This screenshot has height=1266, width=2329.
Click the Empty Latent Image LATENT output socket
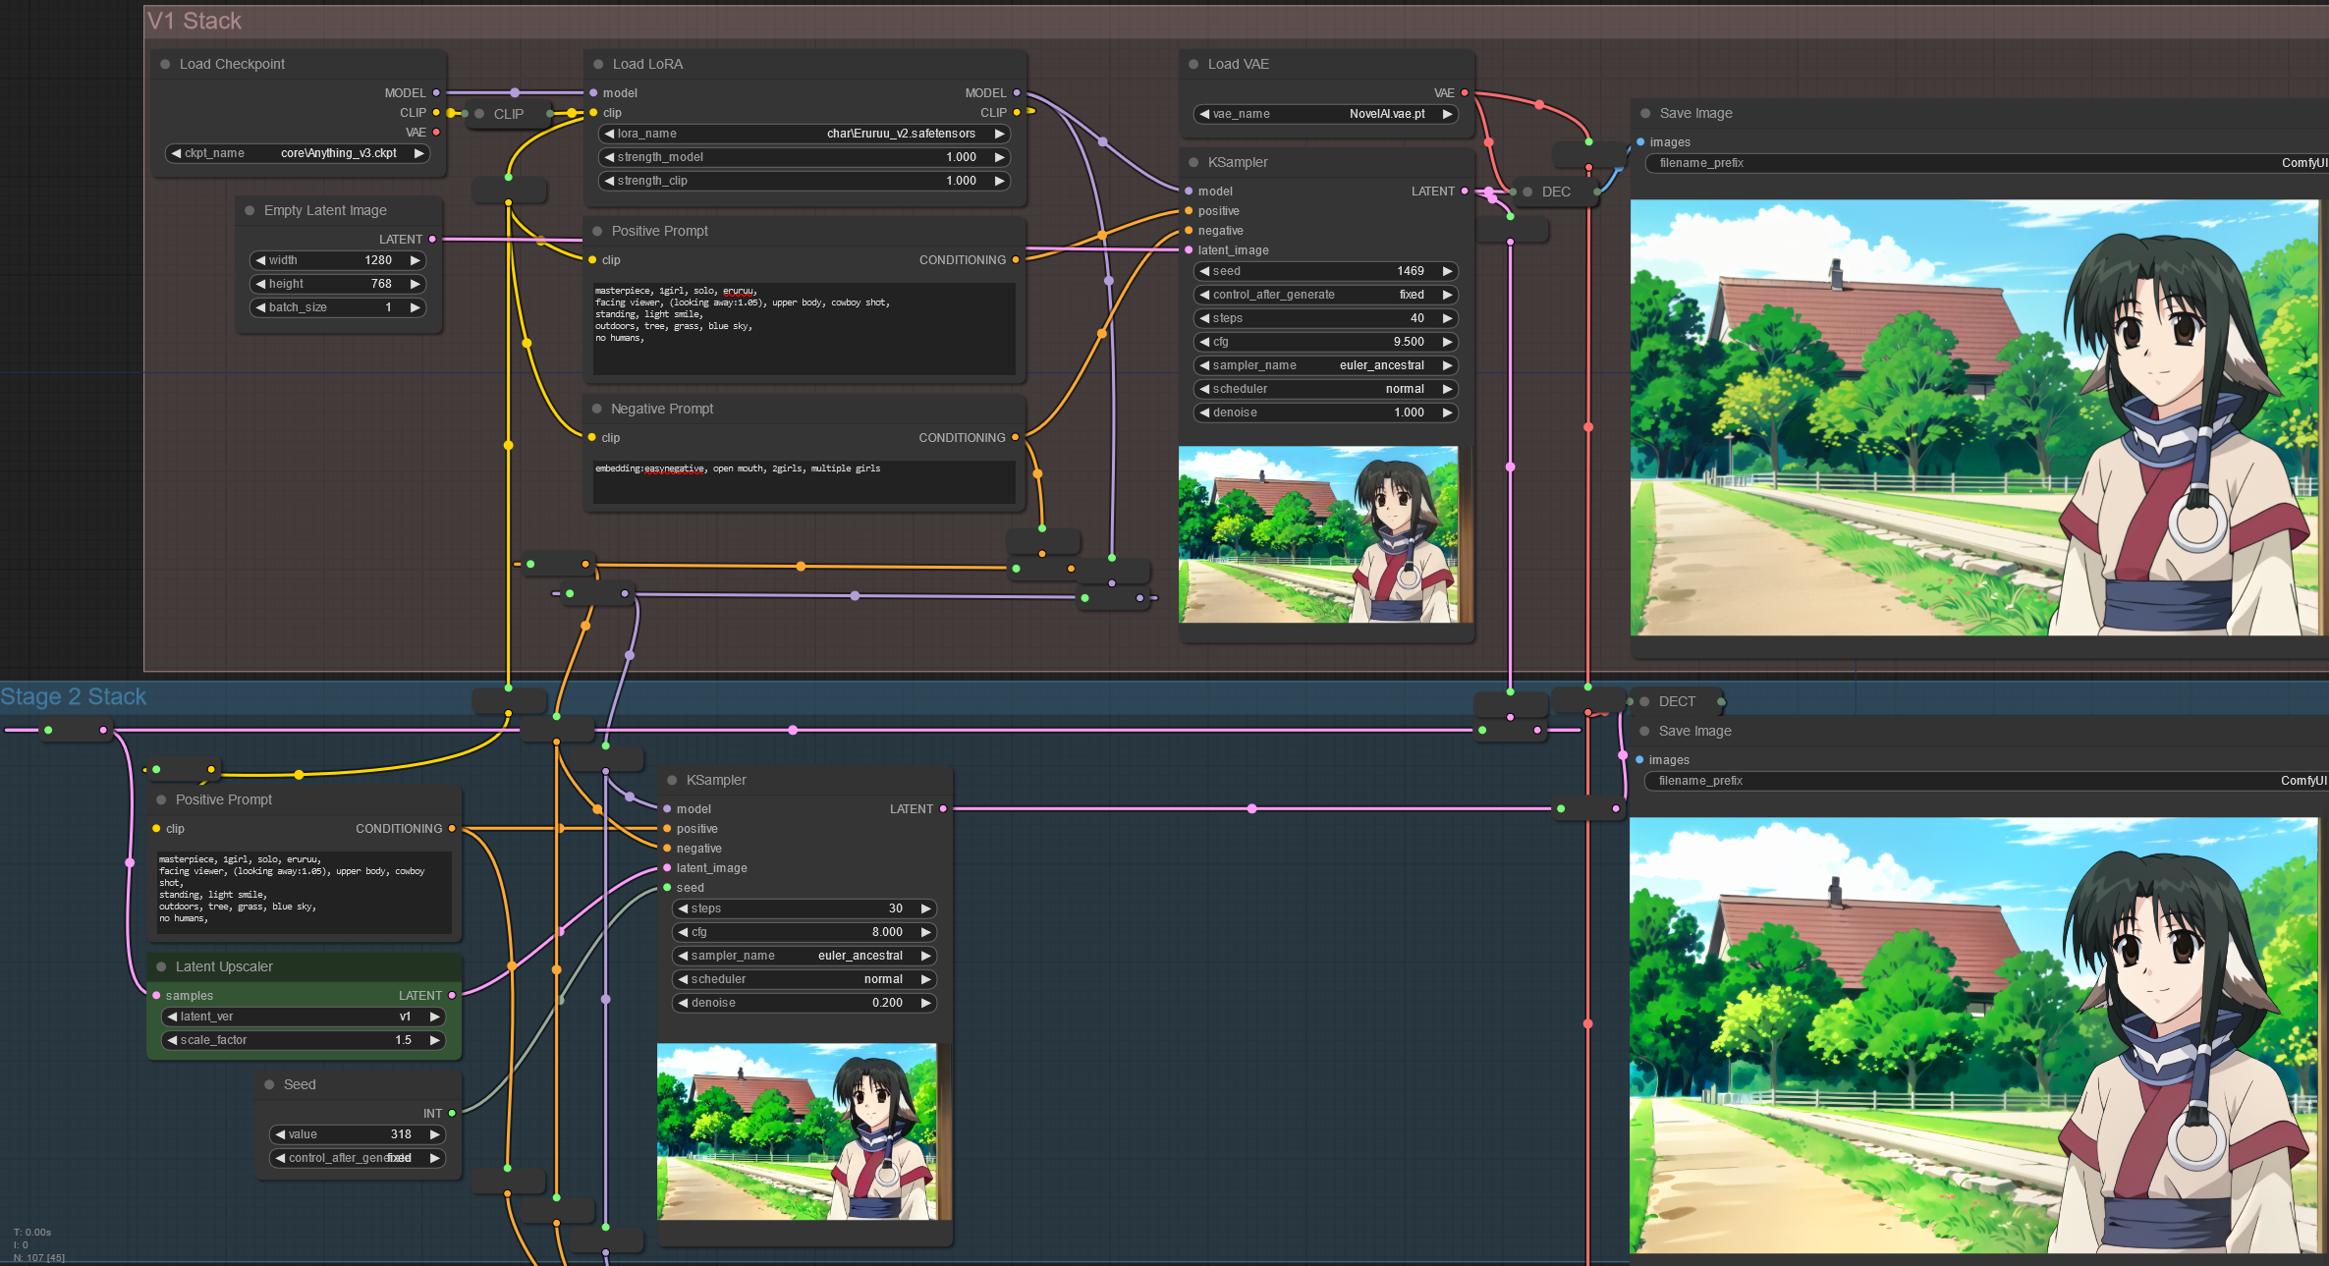432,239
